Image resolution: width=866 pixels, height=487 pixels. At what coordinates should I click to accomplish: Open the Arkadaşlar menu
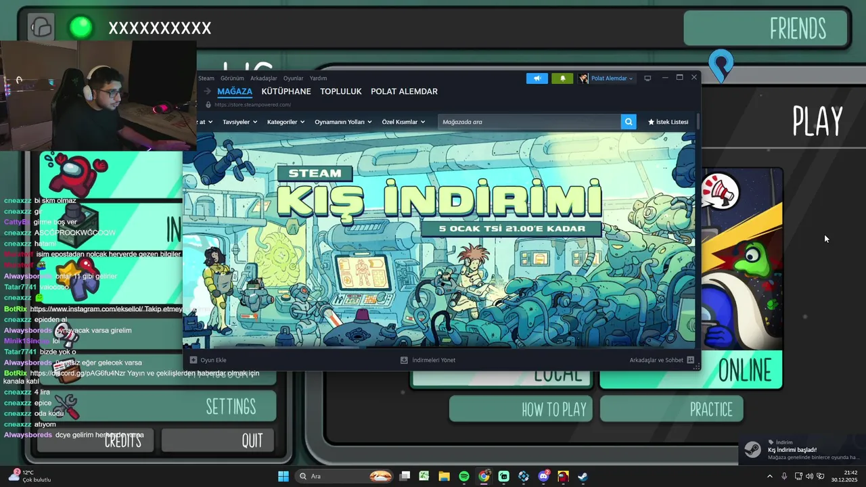click(264, 78)
